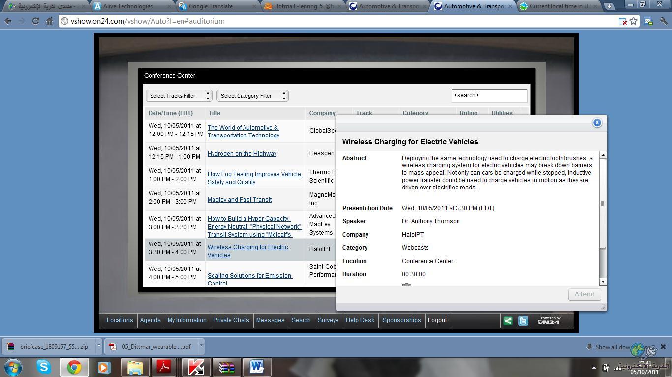This screenshot has height=377, width=672.
Task: Open Skype from the taskbar
Action: [44, 367]
